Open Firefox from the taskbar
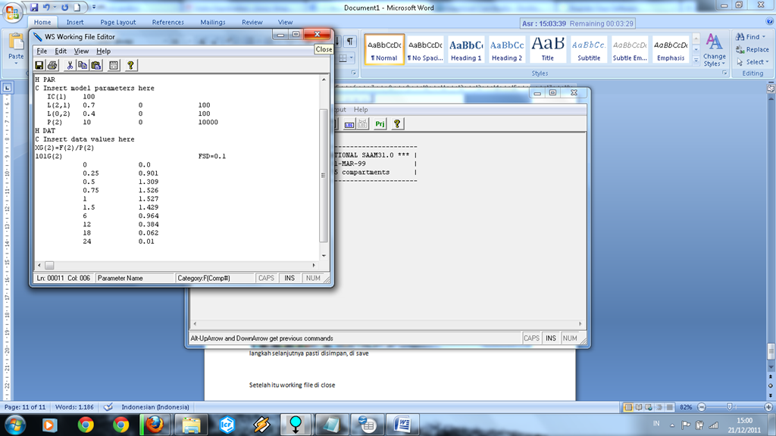The height and width of the screenshot is (436, 776). point(155,425)
